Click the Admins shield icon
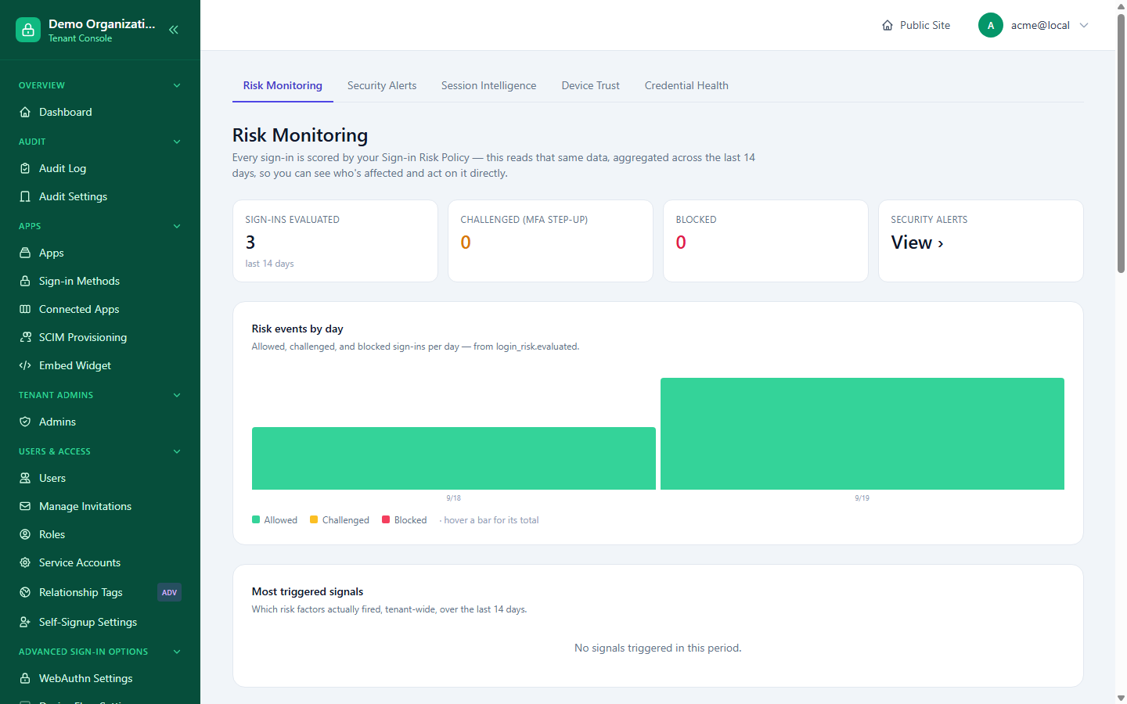1127x704 pixels. pyautogui.click(x=25, y=422)
